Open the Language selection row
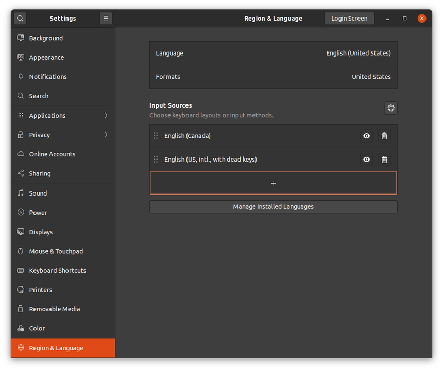This screenshot has height=370, width=443. tap(273, 53)
